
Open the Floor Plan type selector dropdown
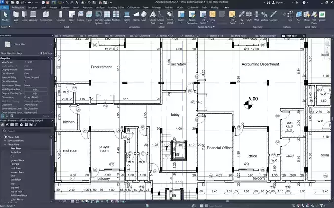click(51, 45)
